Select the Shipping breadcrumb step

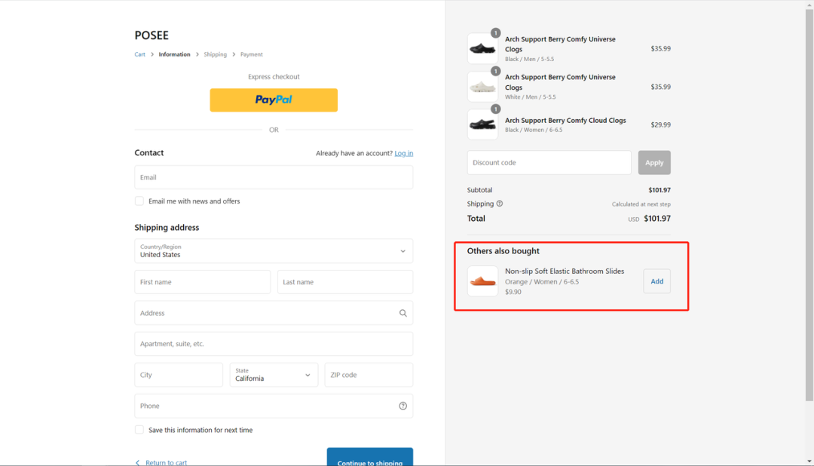[x=215, y=54]
